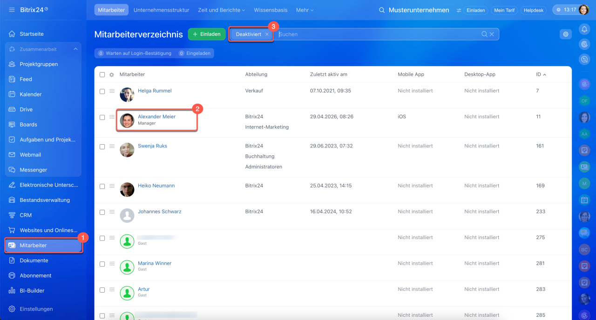Click into the Suchen search field

[377, 34]
